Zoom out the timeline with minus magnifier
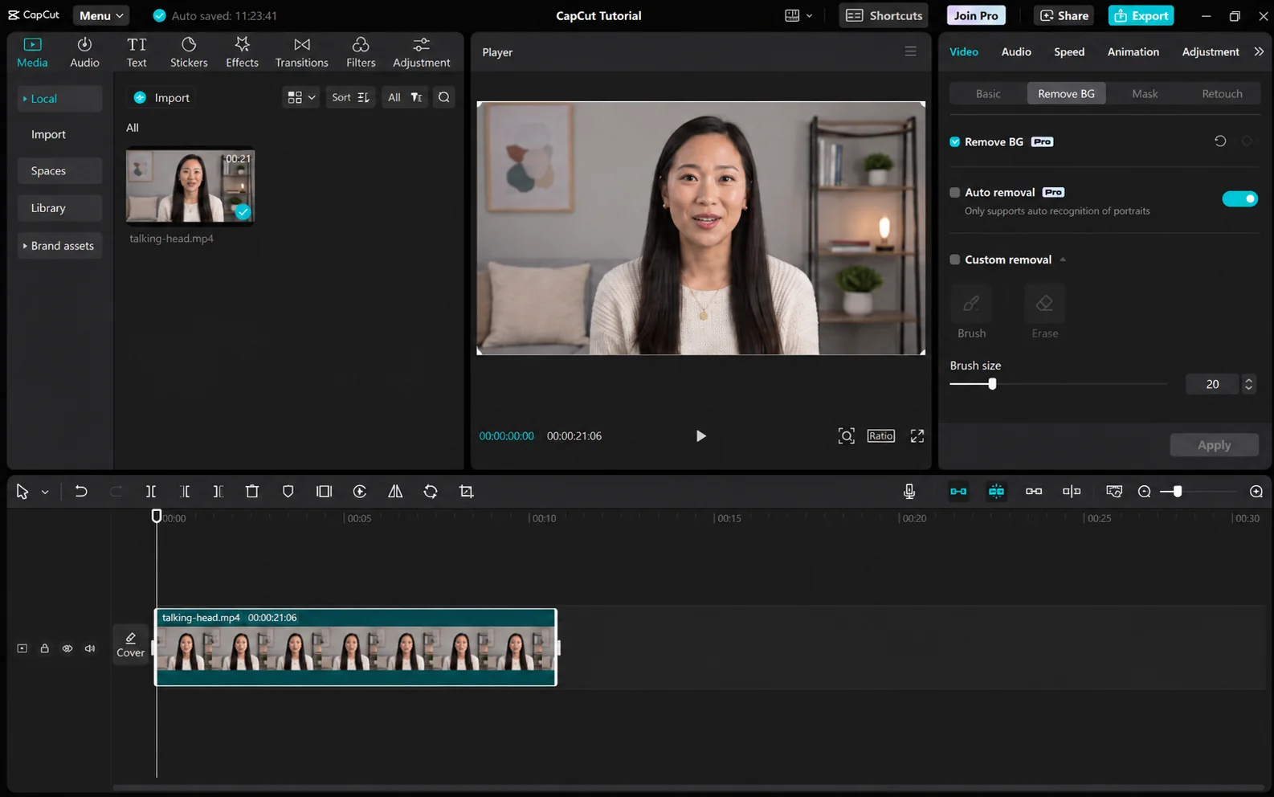Image resolution: width=1274 pixels, height=797 pixels. pos(1145,491)
